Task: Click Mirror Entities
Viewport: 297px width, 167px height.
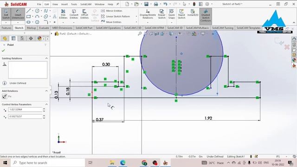Action: [111, 11]
